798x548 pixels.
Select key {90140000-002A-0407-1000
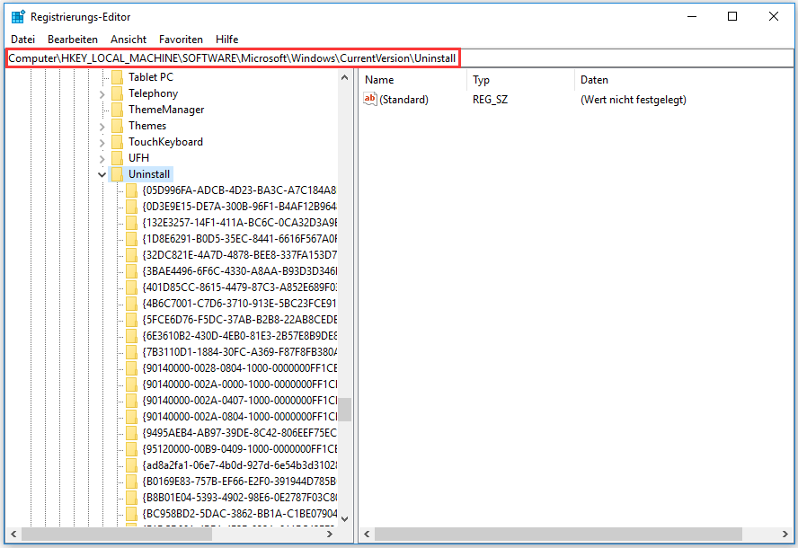pyautogui.click(x=239, y=401)
